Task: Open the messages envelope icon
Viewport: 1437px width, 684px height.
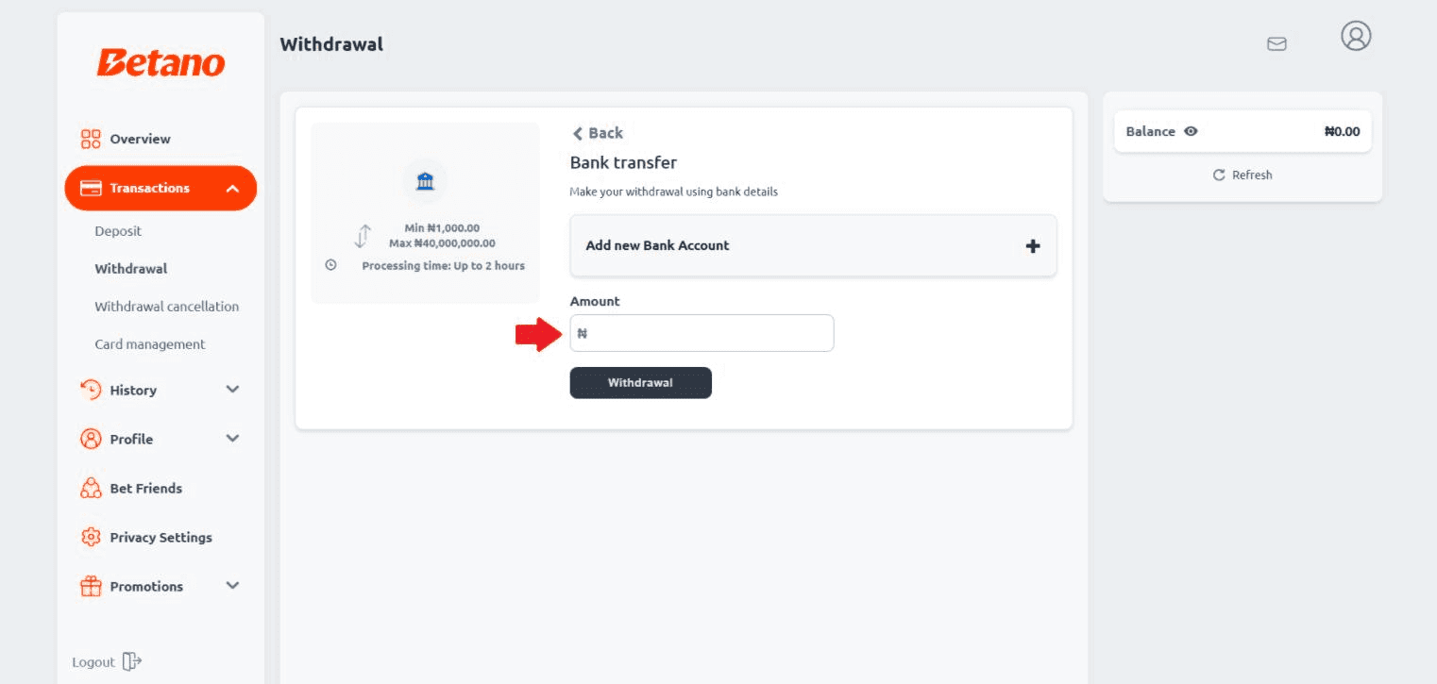Action: (1276, 43)
